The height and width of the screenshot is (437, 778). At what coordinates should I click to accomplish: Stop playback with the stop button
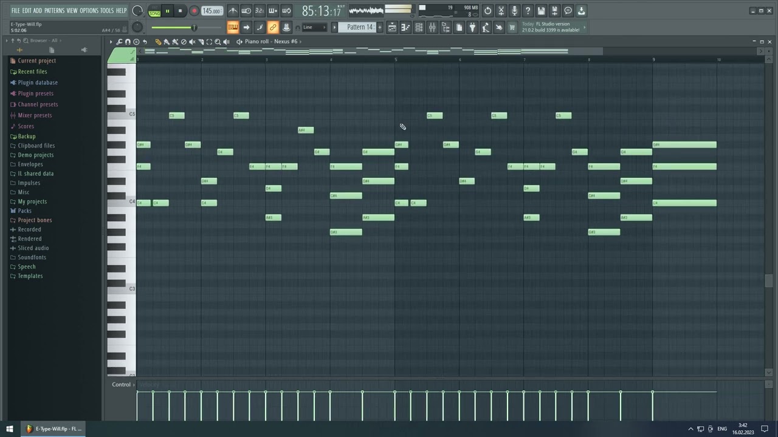180,11
